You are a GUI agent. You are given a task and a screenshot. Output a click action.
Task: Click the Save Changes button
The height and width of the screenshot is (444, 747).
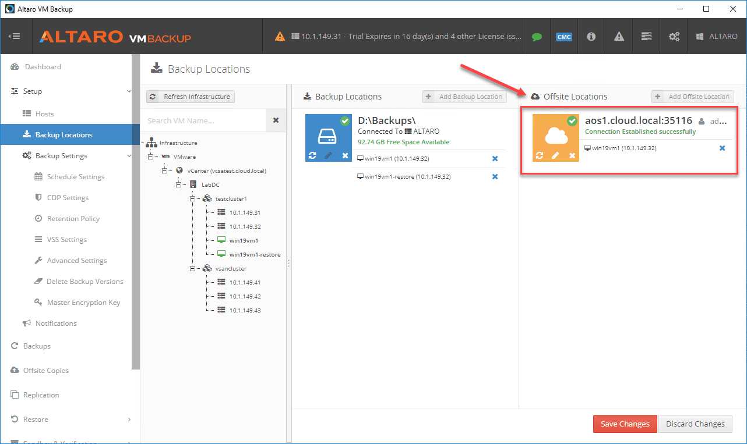pos(625,424)
